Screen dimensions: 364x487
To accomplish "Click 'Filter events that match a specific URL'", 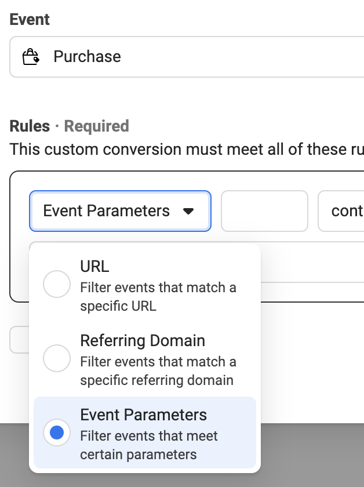I will click(x=158, y=297).
